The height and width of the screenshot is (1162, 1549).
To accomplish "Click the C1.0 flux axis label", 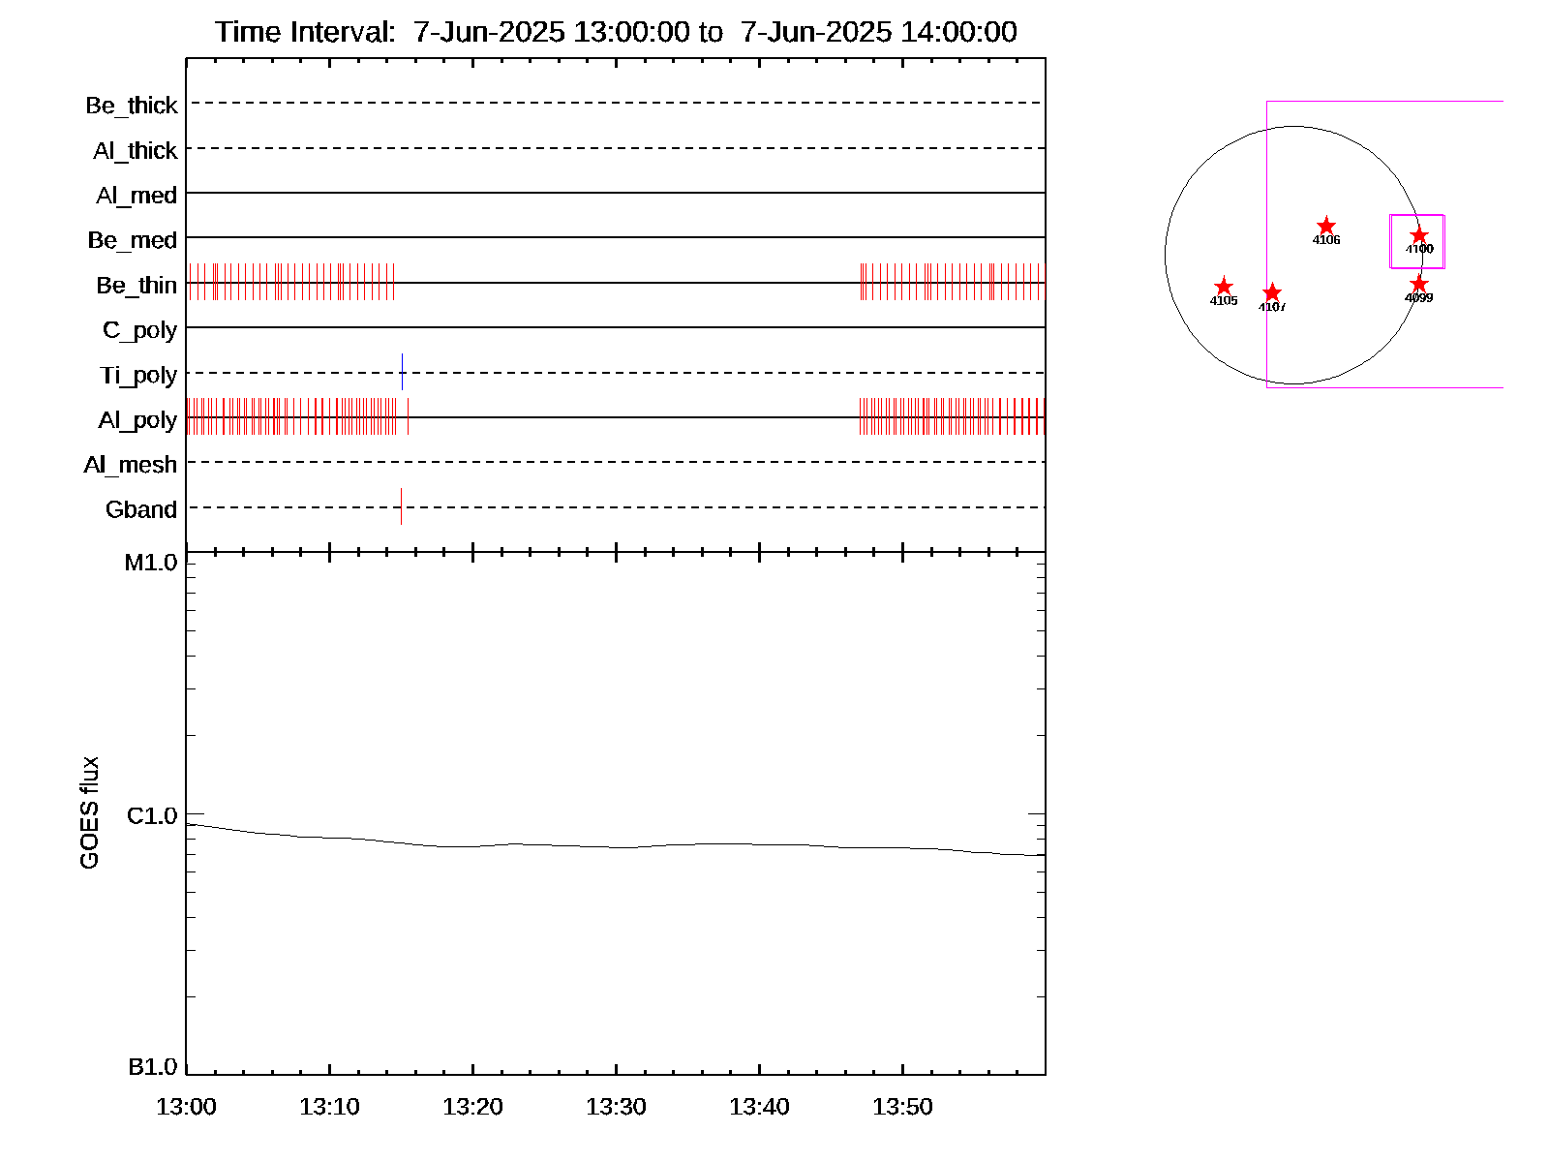I will coord(152,816).
